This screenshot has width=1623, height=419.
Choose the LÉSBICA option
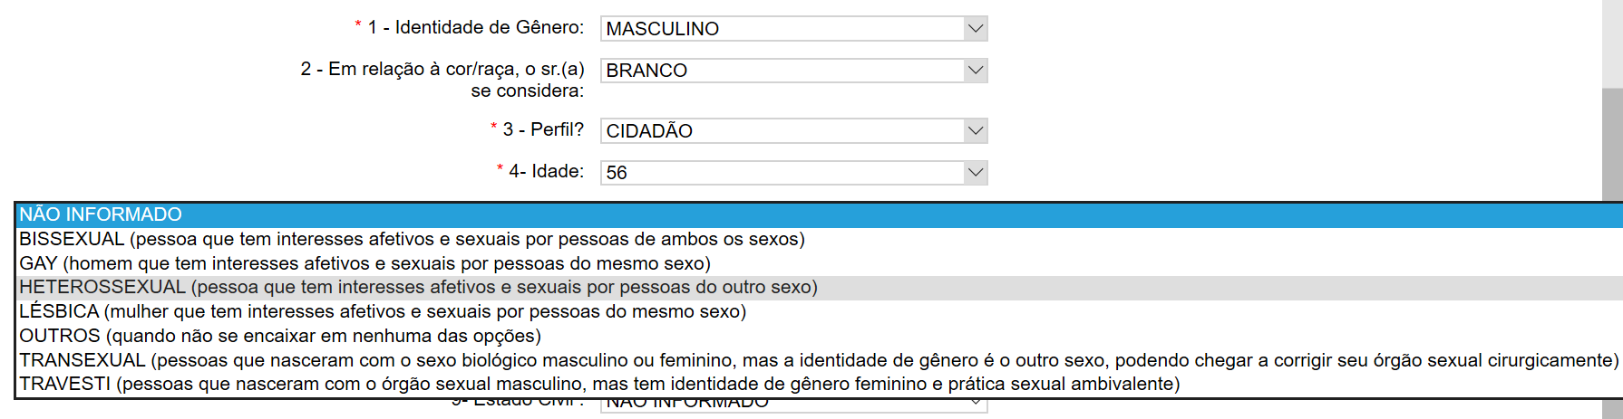pyautogui.click(x=383, y=311)
